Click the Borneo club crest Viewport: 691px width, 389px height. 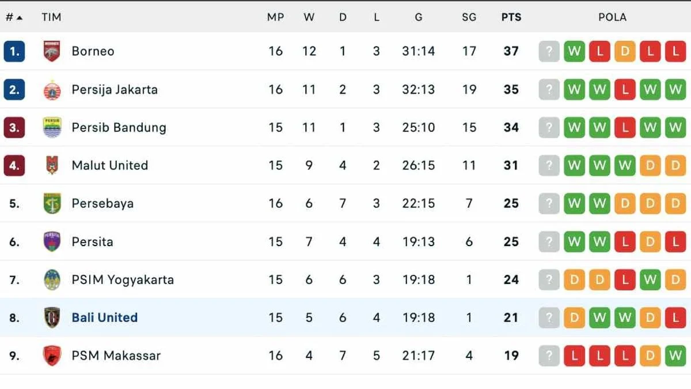[52, 51]
